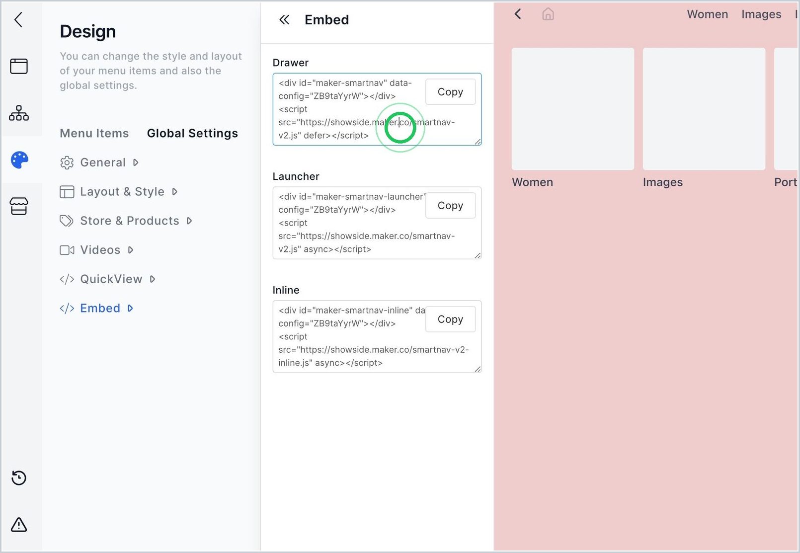
Task: Click the preview home icon
Action: click(x=548, y=14)
